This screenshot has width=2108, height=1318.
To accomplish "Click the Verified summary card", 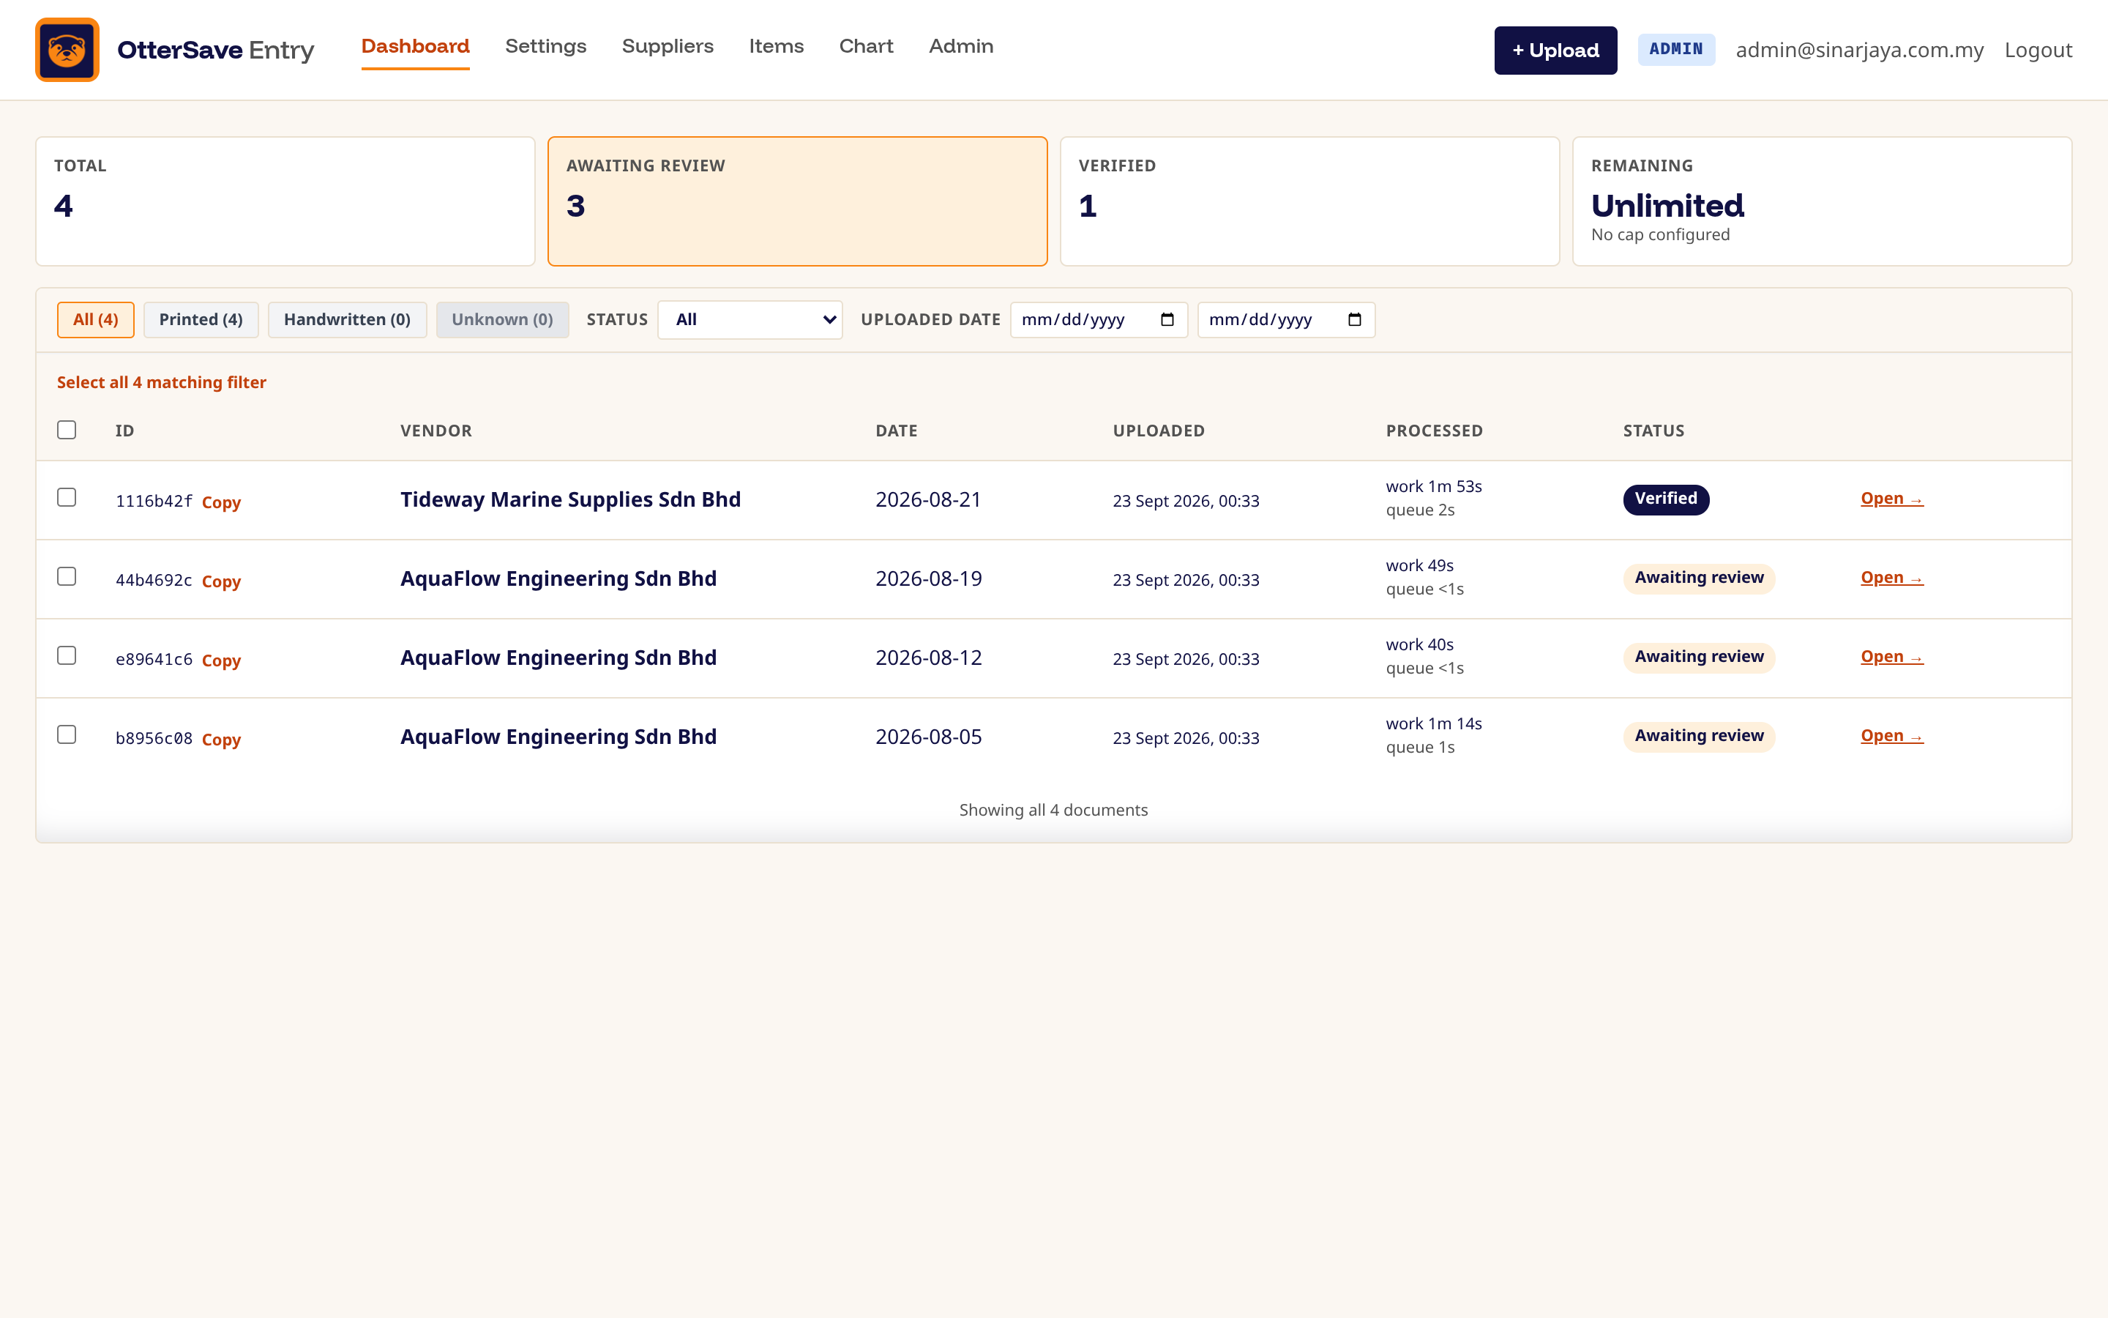I will (x=1309, y=201).
